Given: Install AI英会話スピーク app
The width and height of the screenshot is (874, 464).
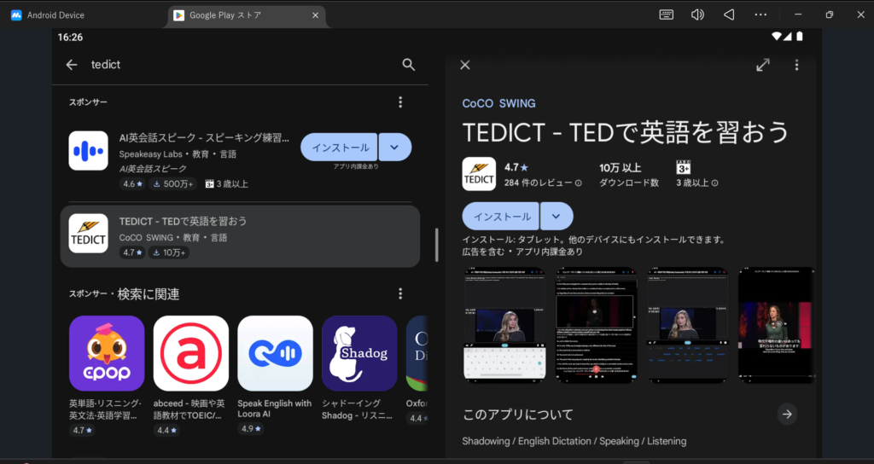Looking at the screenshot, I should (340, 148).
